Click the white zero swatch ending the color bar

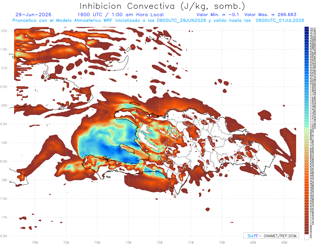[x=307, y=237]
